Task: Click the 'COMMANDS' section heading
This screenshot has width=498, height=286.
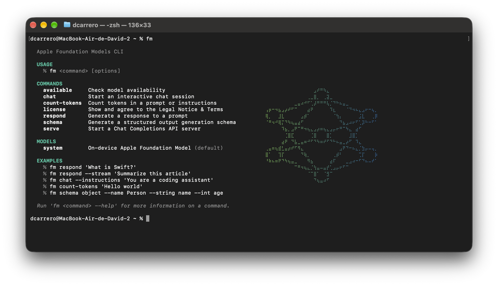Action: [50, 84]
